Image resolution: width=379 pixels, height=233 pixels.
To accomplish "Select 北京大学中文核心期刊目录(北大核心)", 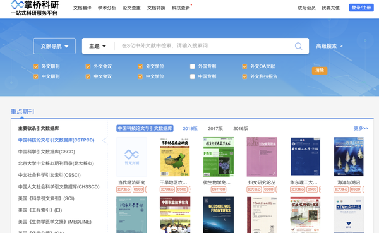I will [56, 163].
